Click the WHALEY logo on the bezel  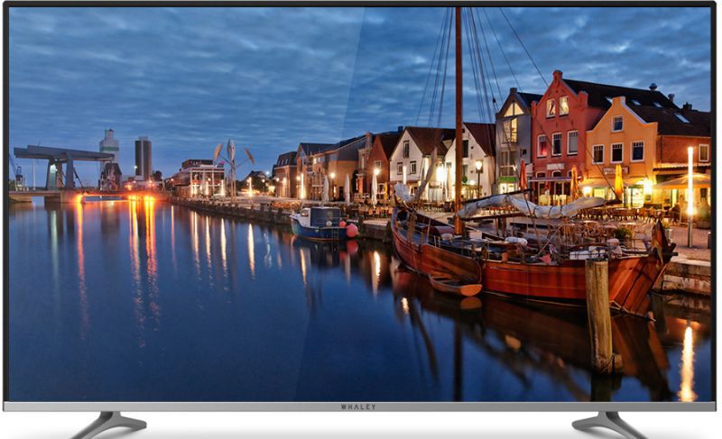click(358, 407)
